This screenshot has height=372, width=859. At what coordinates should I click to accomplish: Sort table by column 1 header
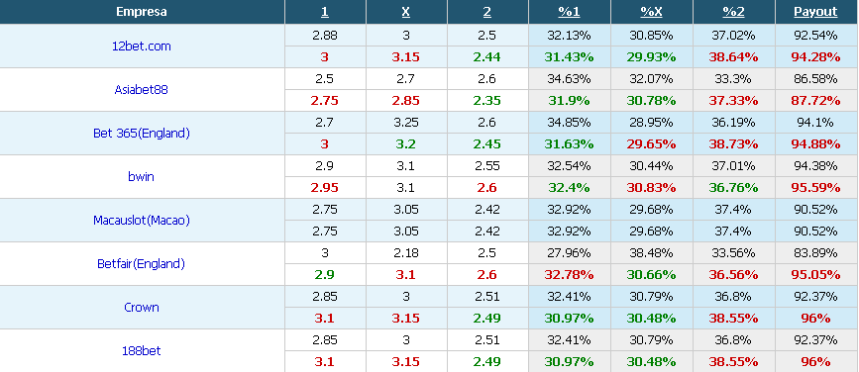325,12
